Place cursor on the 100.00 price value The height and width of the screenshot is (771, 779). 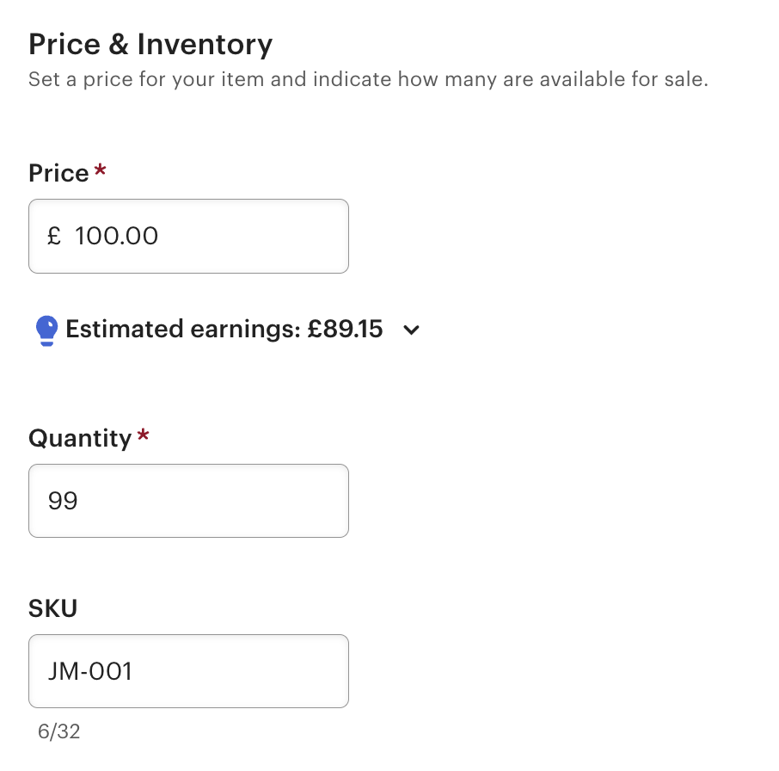click(x=117, y=237)
